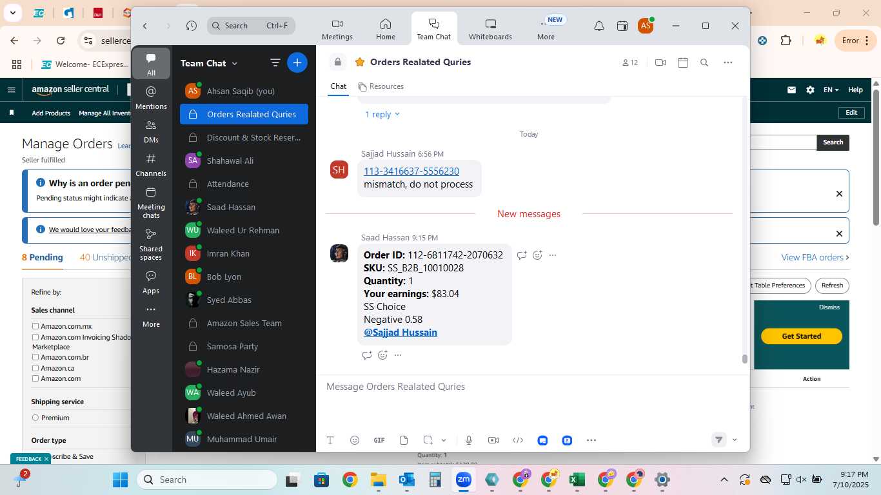
Task: Record an audio message with microphone icon
Action: click(469, 440)
